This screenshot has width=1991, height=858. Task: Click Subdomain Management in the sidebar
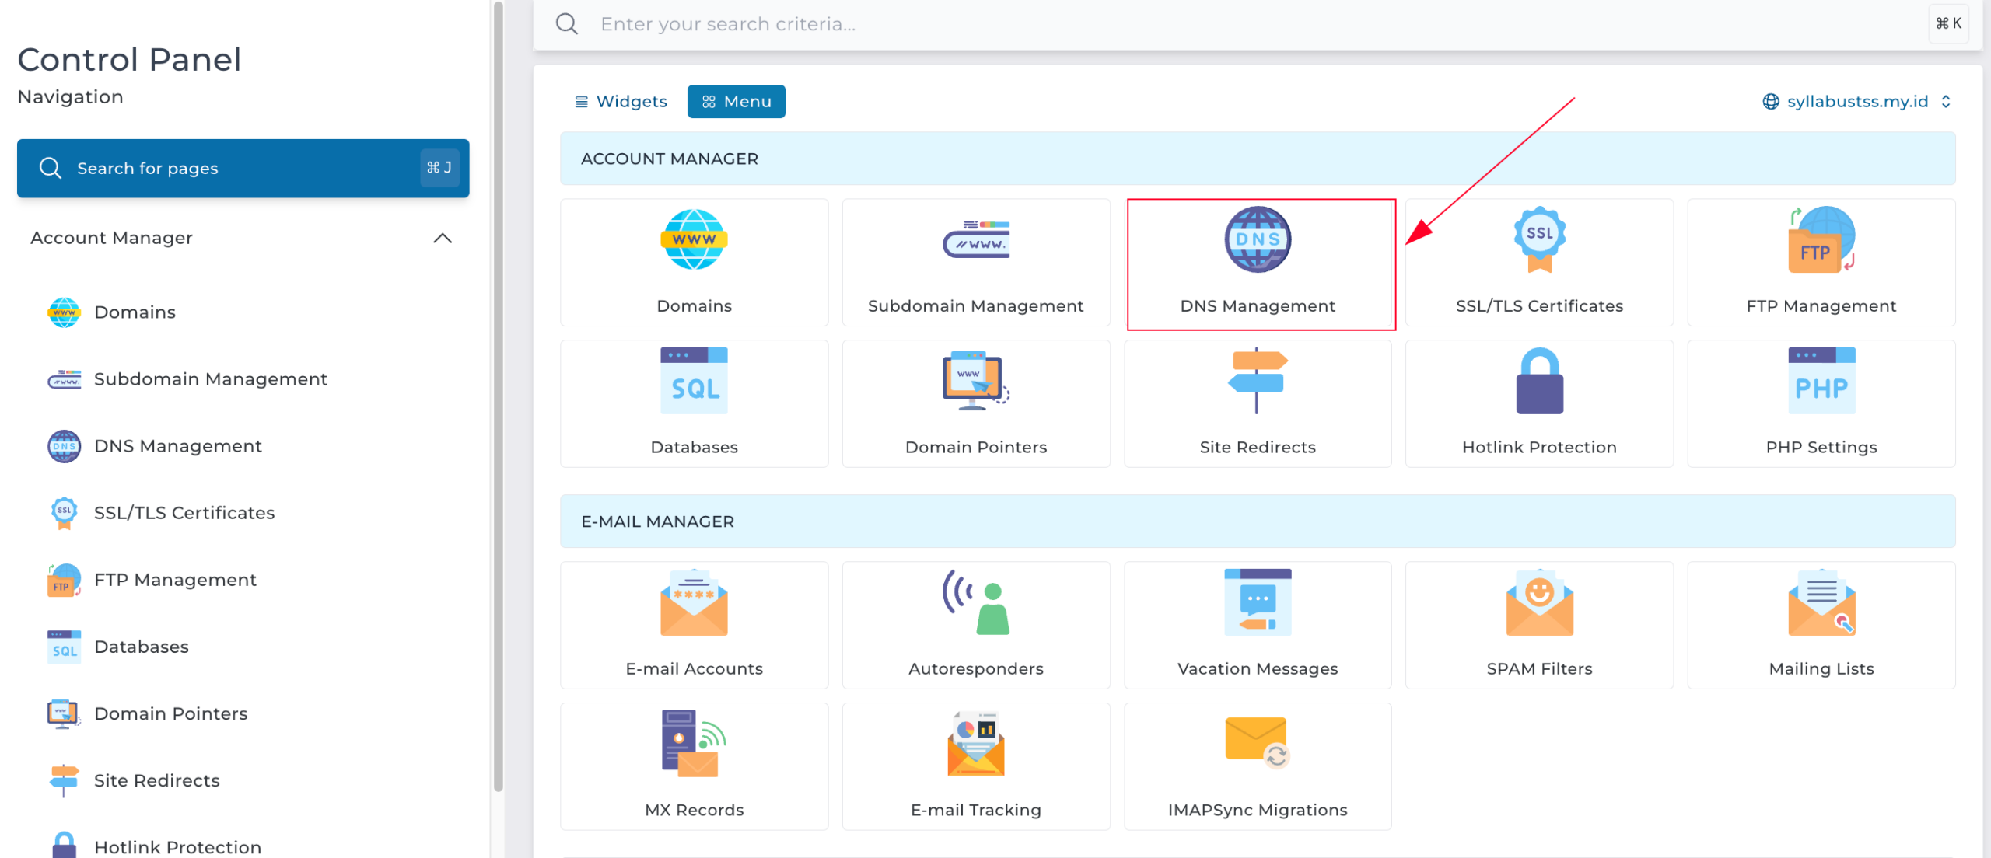tap(210, 379)
